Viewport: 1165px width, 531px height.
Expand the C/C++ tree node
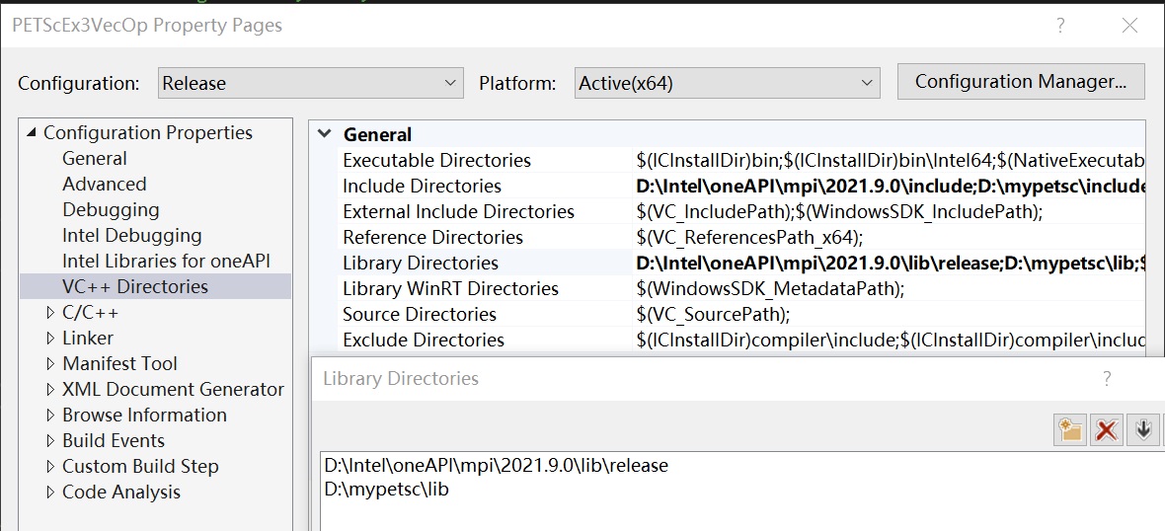click(51, 313)
